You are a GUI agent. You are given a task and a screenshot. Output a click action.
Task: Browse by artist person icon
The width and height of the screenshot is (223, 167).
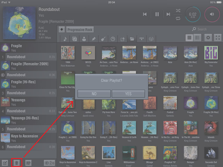[x=84, y=39]
